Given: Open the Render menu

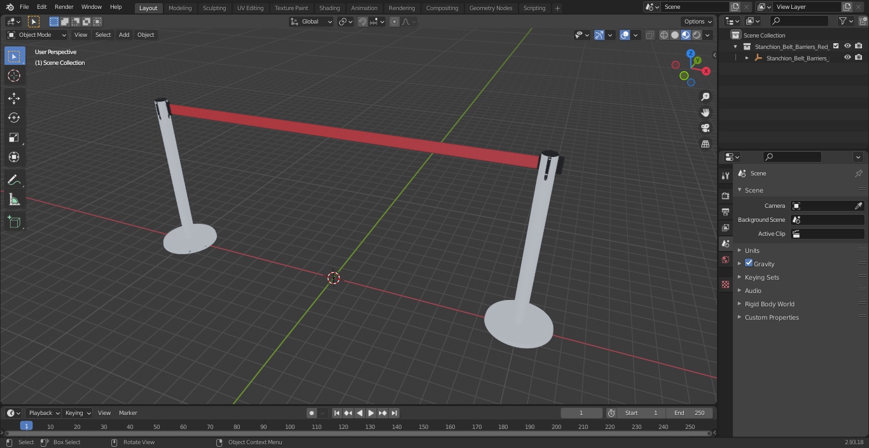Looking at the screenshot, I should [x=64, y=7].
